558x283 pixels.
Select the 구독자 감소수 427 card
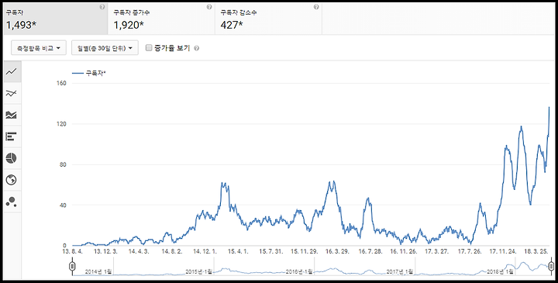point(268,19)
